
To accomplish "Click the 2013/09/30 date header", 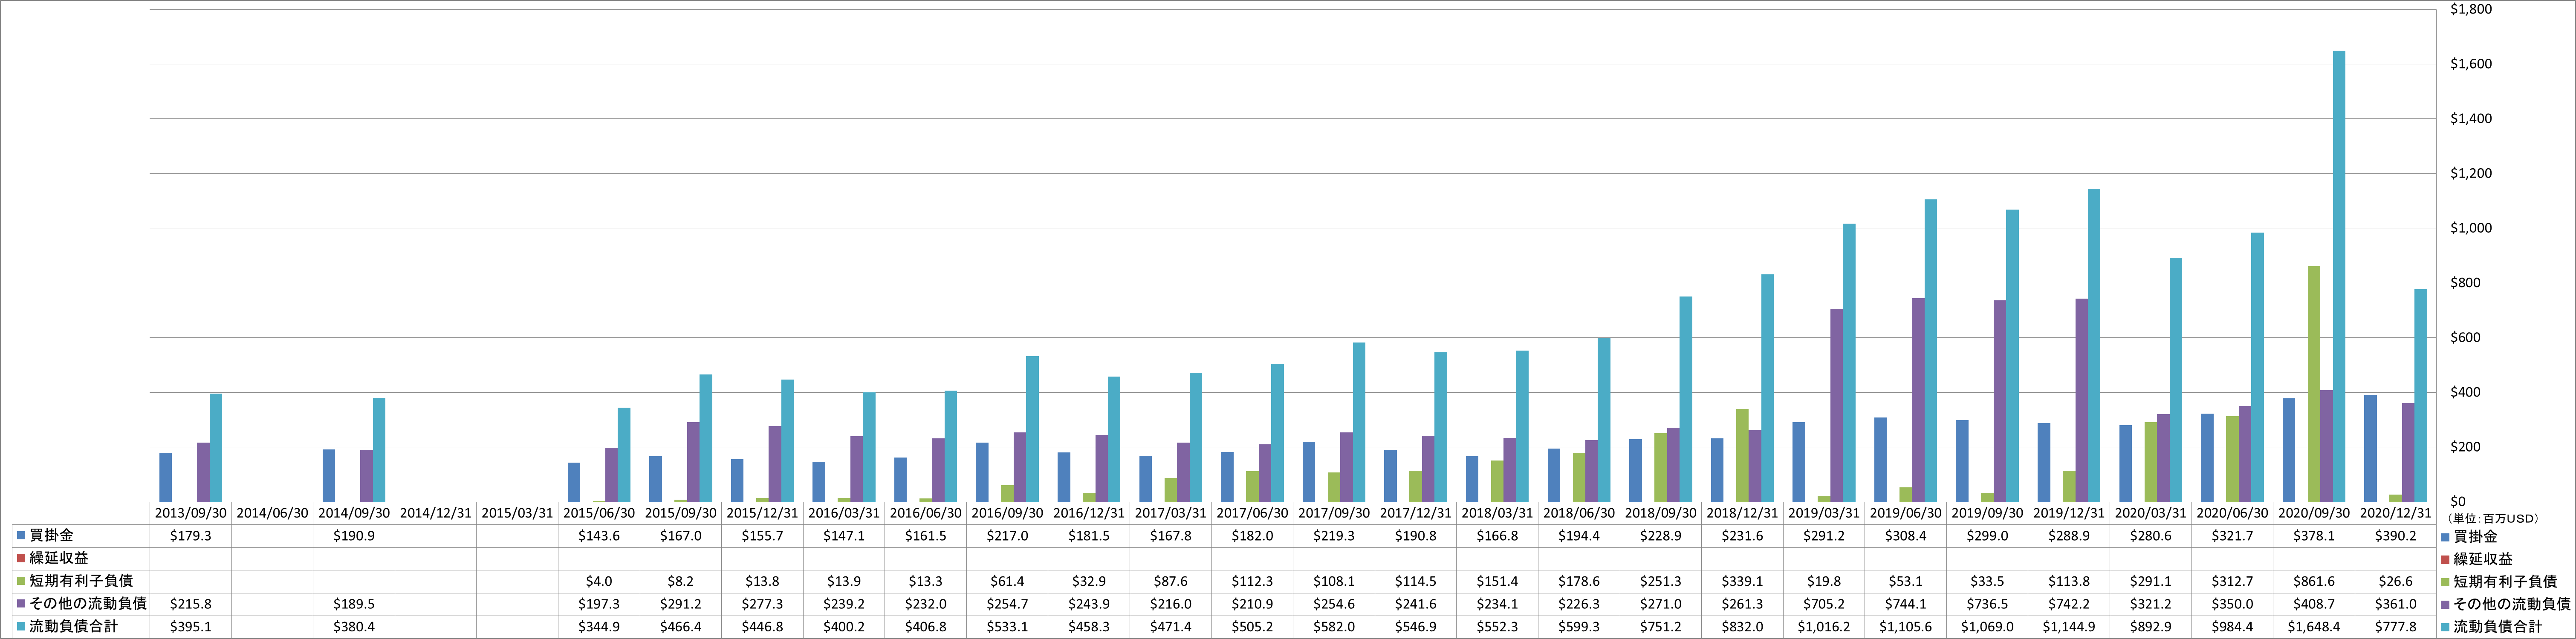I will pos(191,513).
